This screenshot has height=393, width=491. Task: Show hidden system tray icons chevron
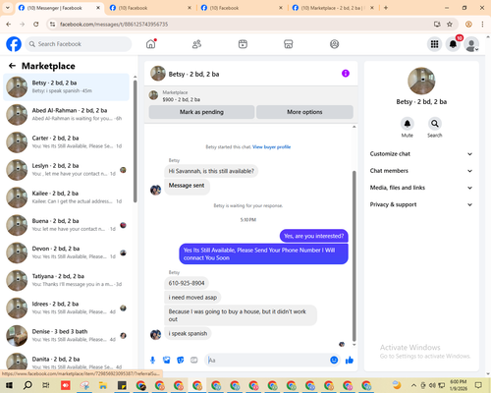pos(413,385)
